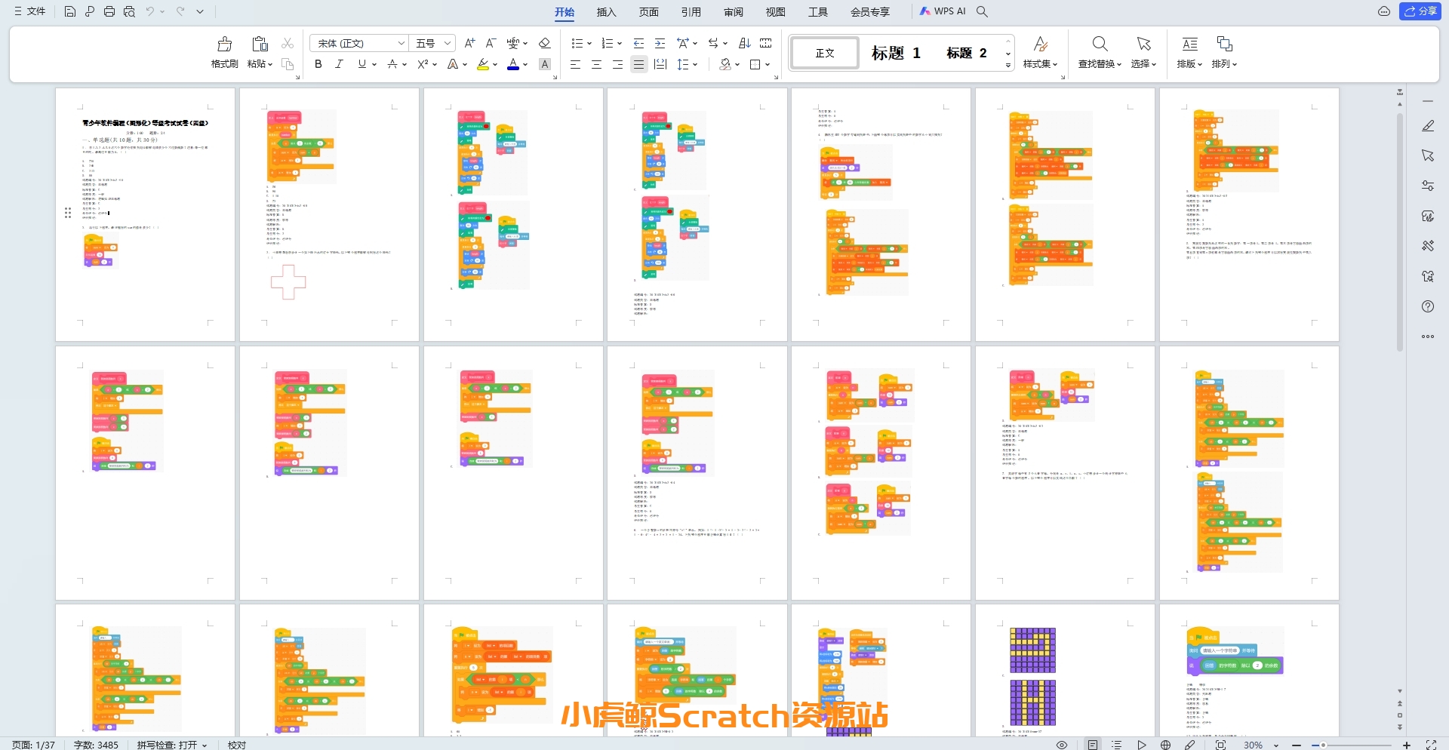This screenshot has width=1449, height=750.
Task: Apply the 标题 1 style
Action: pos(896,53)
